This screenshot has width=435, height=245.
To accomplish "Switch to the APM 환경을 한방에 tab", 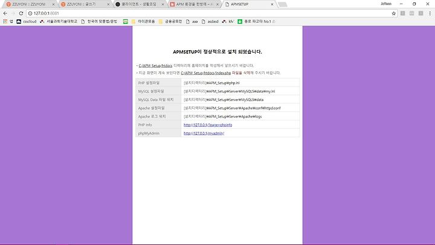I will [x=193, y=4].
